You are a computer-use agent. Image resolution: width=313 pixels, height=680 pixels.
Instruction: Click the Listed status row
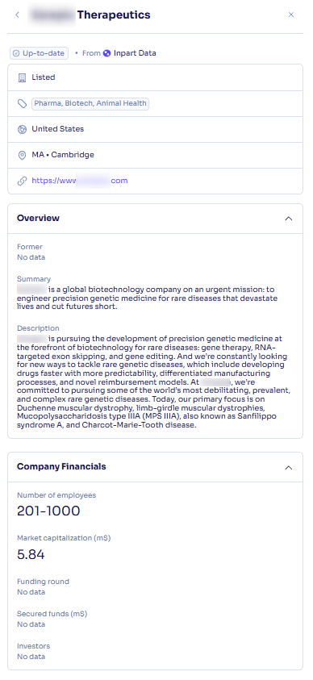155,77
